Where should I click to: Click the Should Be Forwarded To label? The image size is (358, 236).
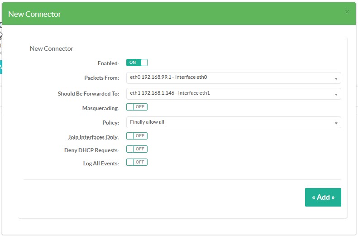click(88, 94)
